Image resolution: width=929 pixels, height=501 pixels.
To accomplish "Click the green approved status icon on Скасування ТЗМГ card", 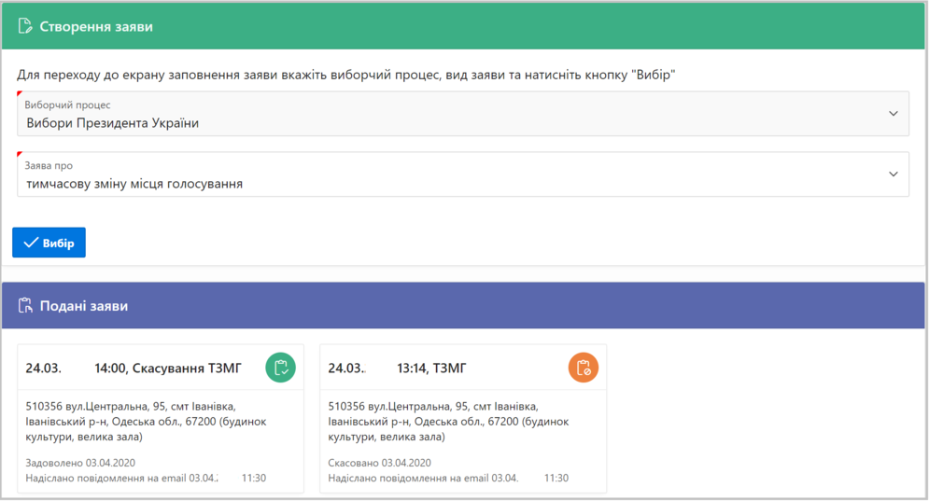I will click(280, 368).
